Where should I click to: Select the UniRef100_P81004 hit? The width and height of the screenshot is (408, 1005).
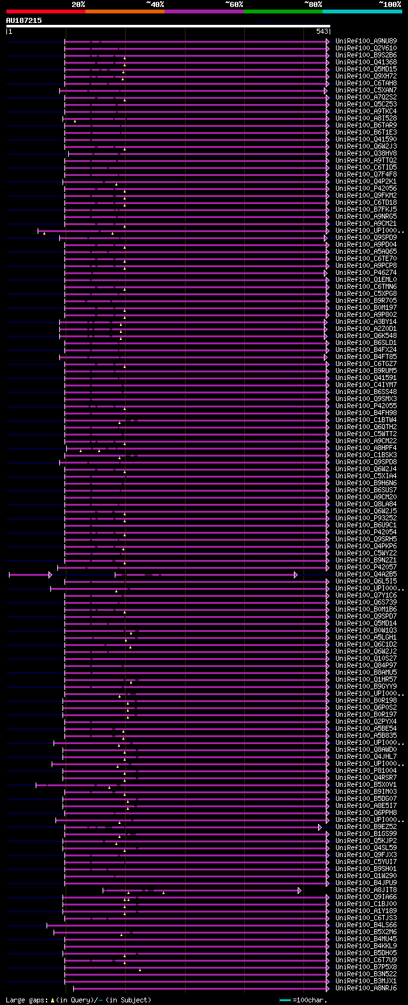click(x=366, y=771)
